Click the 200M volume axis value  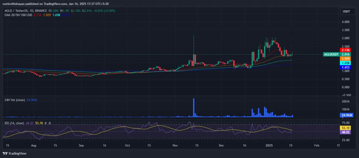345,101
